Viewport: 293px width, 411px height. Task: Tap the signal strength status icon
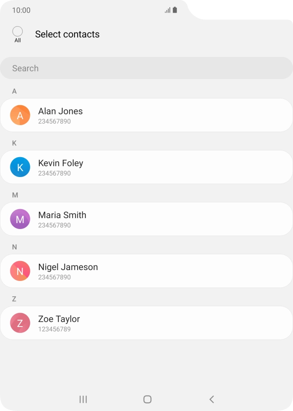[x=167, y=10]
